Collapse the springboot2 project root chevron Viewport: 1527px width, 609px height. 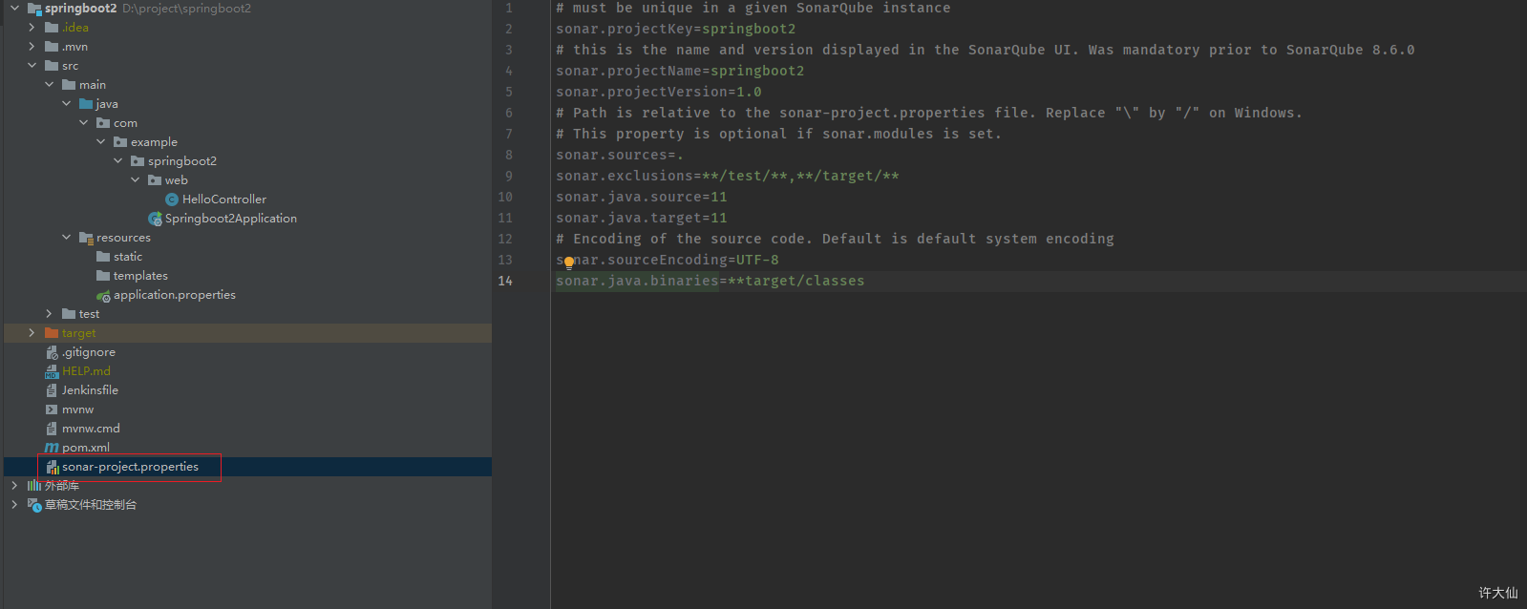[x=15, y=9]
